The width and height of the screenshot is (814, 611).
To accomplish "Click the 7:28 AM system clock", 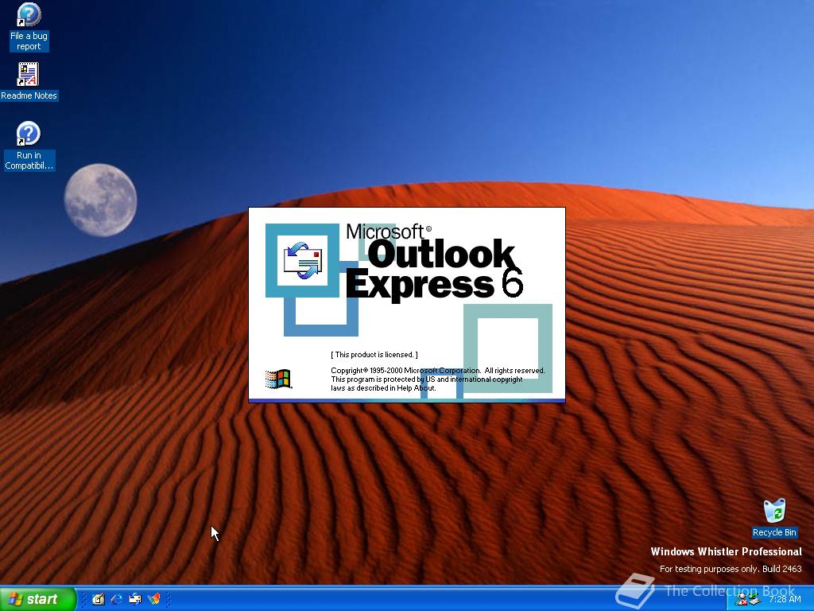I will pos(785,599).
